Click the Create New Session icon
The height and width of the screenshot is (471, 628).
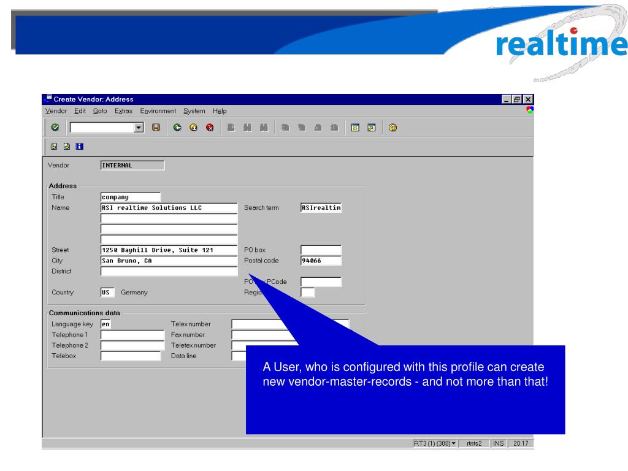click(355, 128)
